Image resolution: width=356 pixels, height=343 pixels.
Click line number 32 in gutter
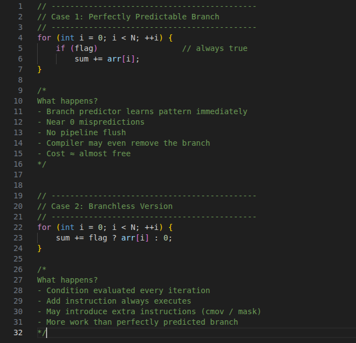(18, 332)
